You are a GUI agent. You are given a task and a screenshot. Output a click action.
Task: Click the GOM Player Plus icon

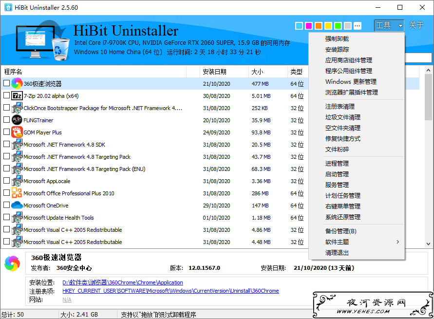[x=17, y=132]
